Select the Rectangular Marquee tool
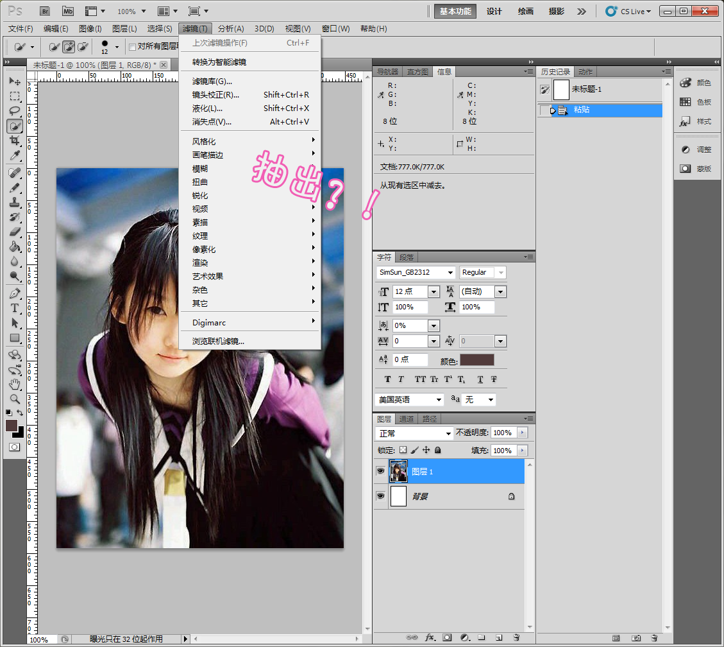Image resolution: width=724 pixels, height=647 pixels. (x=15, y=96)
